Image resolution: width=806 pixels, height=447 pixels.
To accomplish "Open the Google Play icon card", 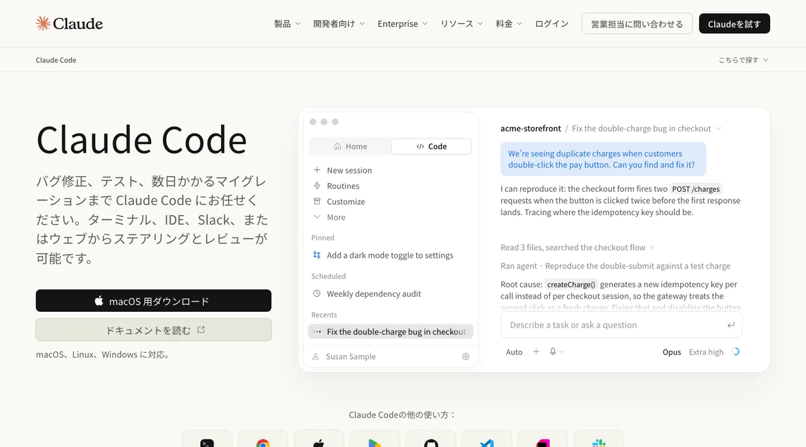I will click(375, 439).
